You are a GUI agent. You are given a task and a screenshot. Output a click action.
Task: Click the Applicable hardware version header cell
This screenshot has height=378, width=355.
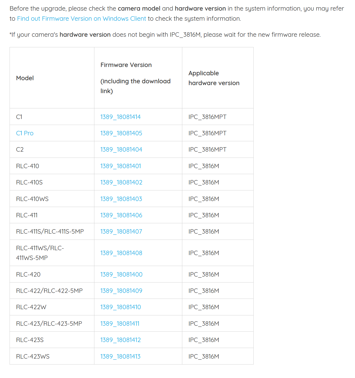point(218,78)
